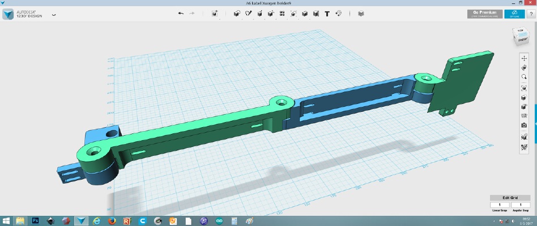Image resolution: width=537 pixels, height=226 pixels.
Task: Take a screenshot with the camera icon
Action: (x=523, y=125)
